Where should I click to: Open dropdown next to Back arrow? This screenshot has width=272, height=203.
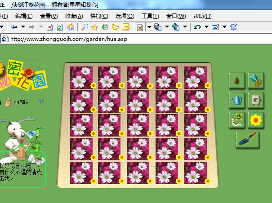23,27
